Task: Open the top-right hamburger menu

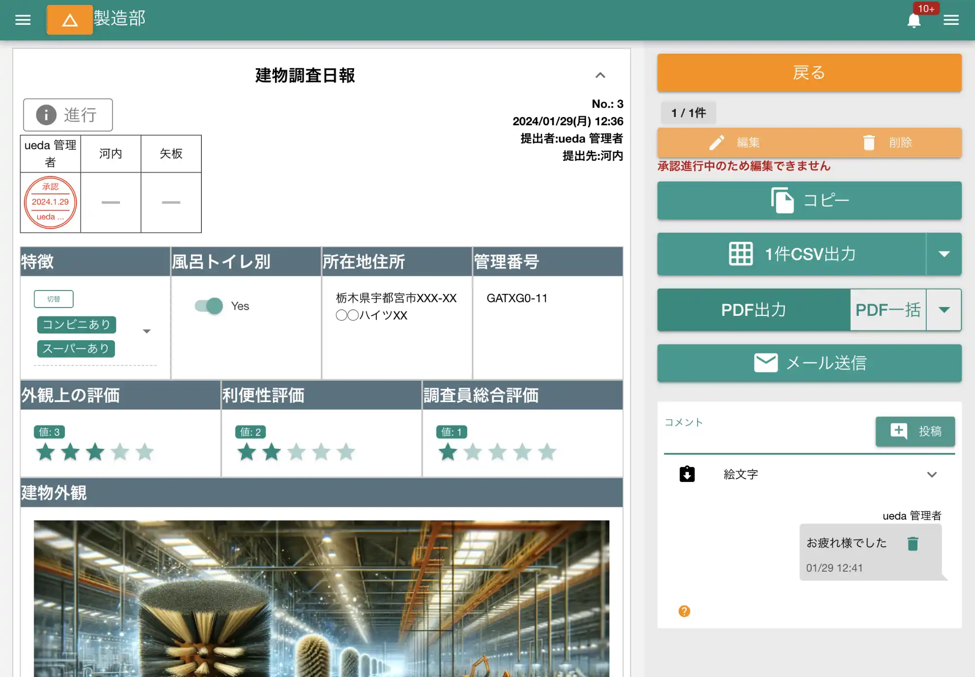Action: point(951,19)
